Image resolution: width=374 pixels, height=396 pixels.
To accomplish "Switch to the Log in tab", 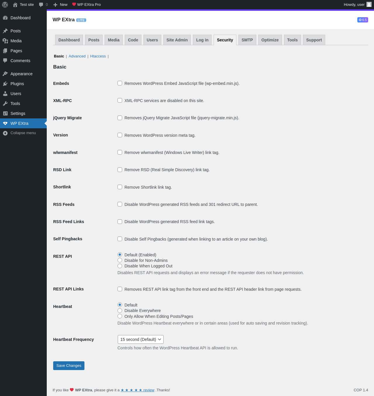I will [202, 40].
